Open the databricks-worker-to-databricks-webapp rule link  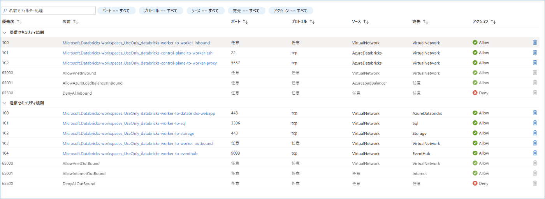click(x=139, y=113)
